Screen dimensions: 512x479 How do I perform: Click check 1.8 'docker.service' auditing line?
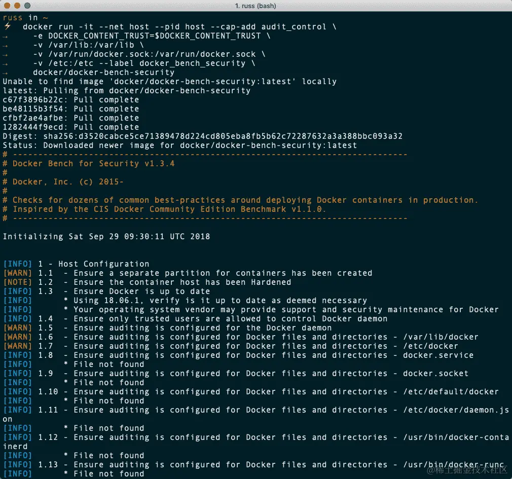tap(273, 356)
